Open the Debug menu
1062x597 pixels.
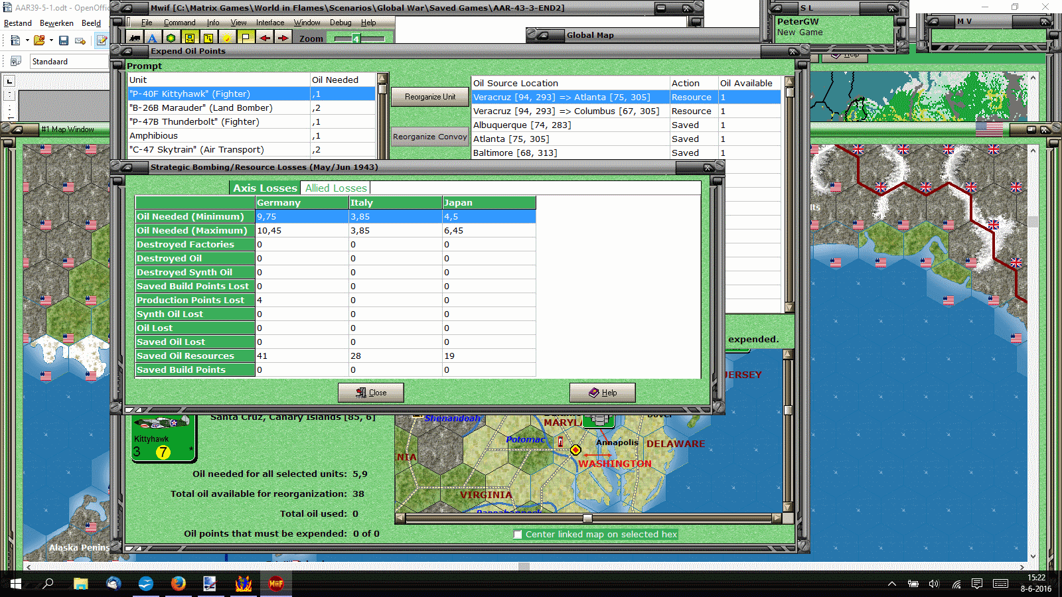coord(341,23)
